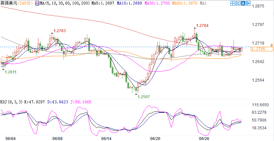This screenshot has height=141, width=274.
Task: Click the KDJ(9,3,3) indicator label
Action: click(11, 102)
